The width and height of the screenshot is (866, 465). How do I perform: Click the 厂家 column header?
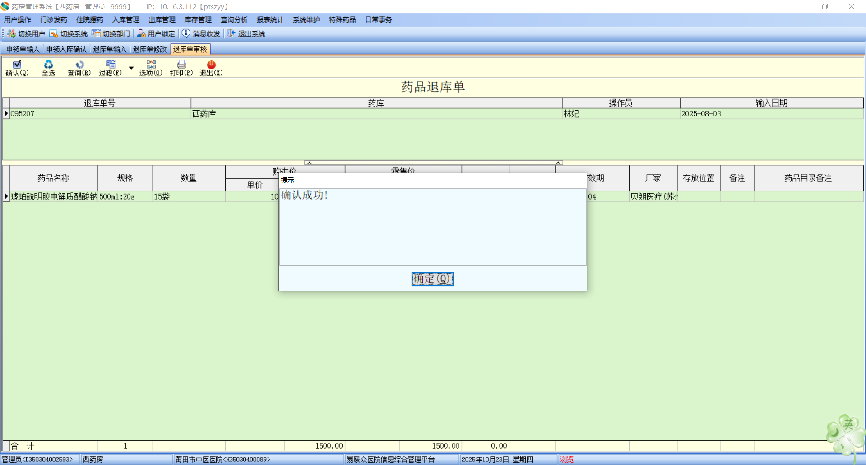(x=653, y=178)
